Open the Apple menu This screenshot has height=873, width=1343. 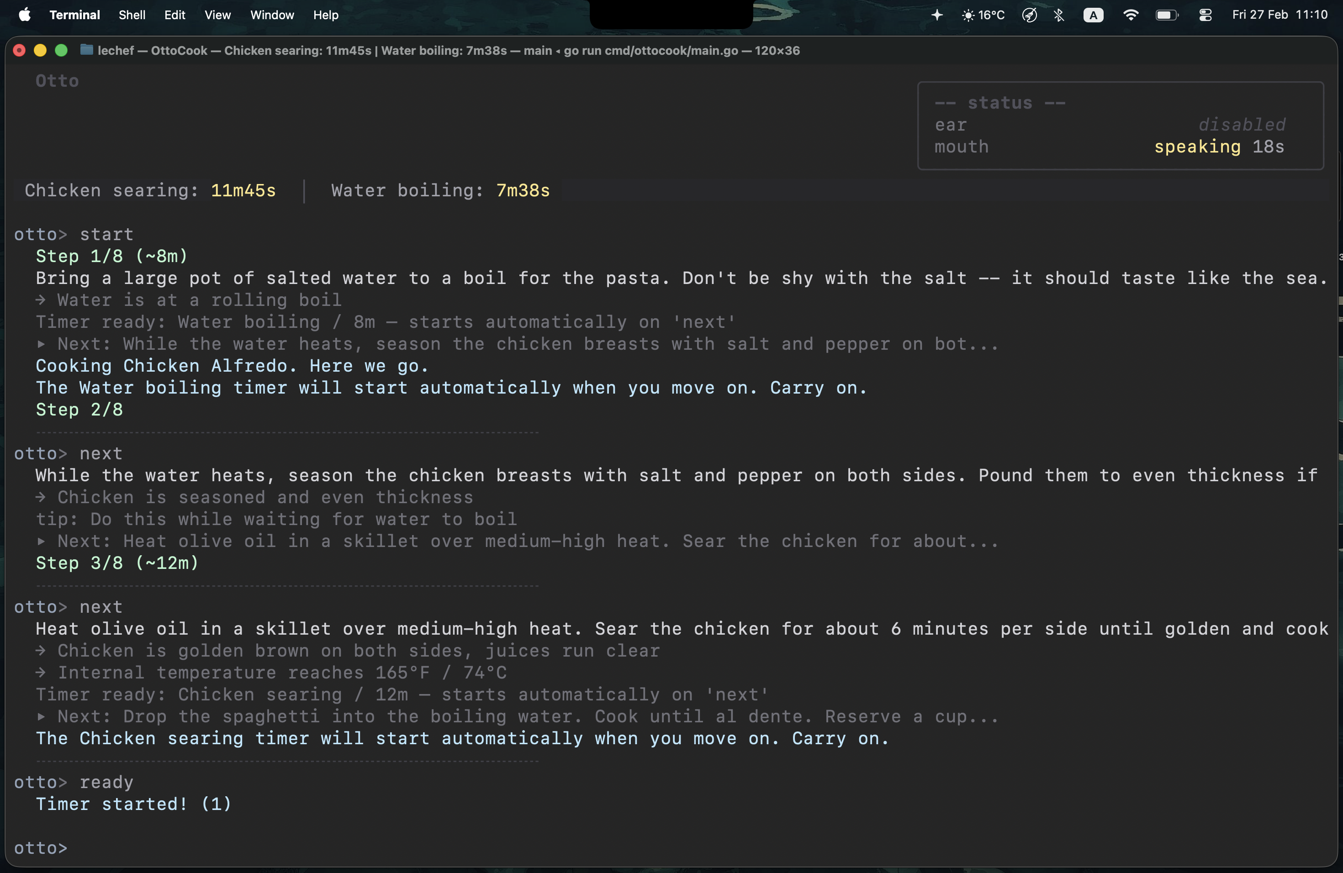[25, 15]
